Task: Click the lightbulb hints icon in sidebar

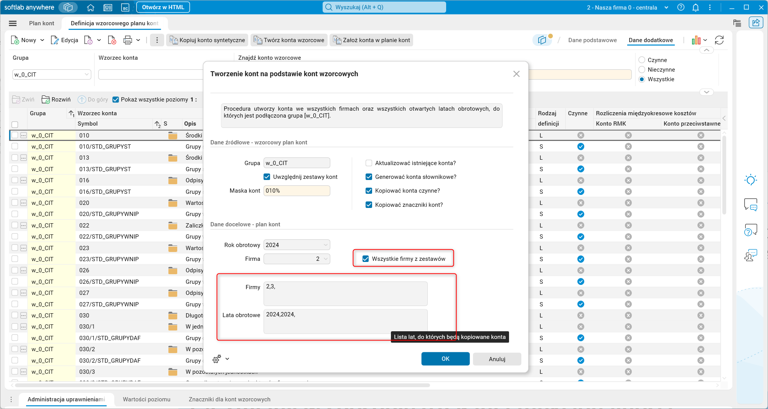Action: click(x=751, y=180)
